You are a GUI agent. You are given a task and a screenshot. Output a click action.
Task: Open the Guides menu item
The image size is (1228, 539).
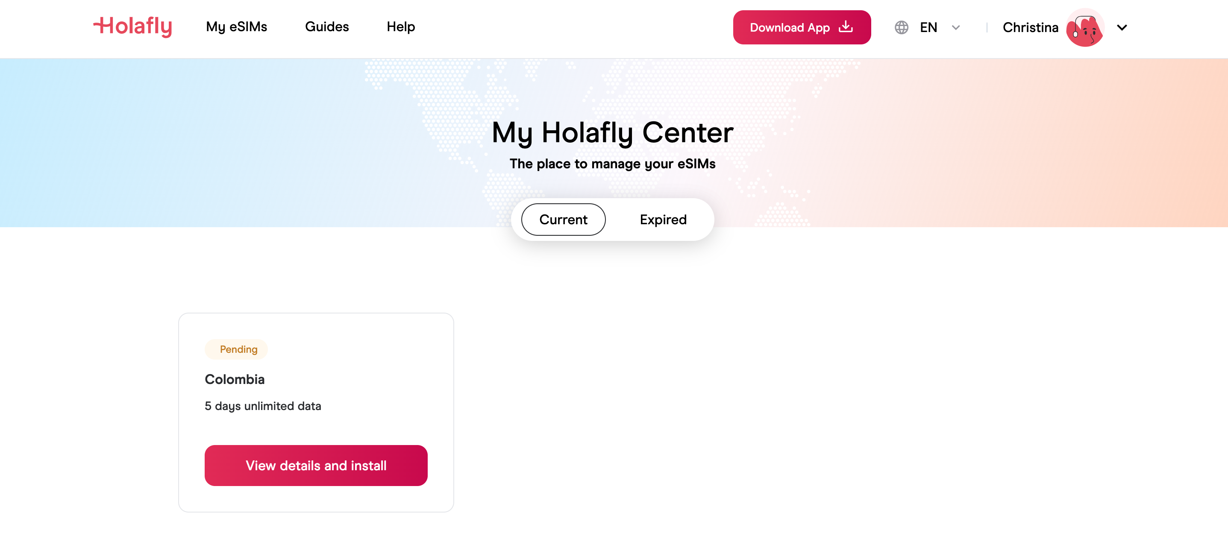tap(326, 27)
